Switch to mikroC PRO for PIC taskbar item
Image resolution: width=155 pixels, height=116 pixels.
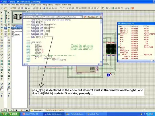tap(32, 114)
